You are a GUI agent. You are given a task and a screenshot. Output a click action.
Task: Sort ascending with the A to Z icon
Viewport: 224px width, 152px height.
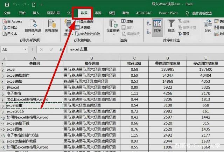[x=149, y=23]
